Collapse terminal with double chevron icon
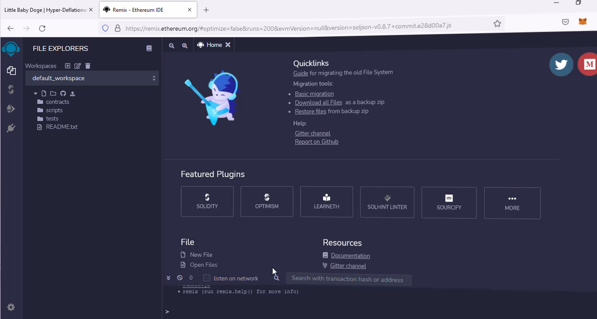 click(168, 278)
